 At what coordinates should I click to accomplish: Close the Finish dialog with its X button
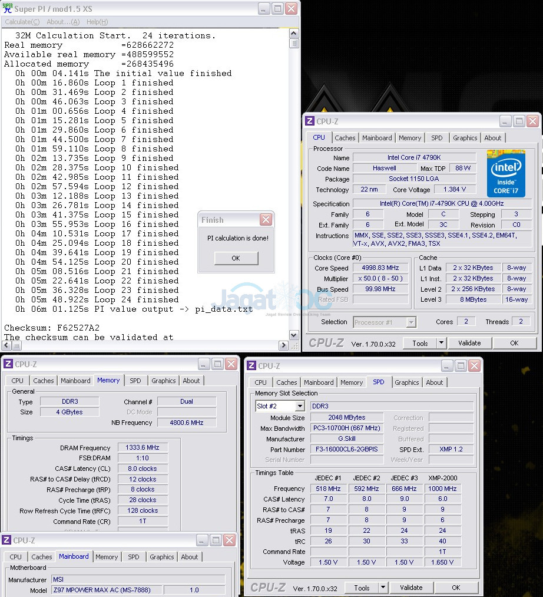[266, 220]
